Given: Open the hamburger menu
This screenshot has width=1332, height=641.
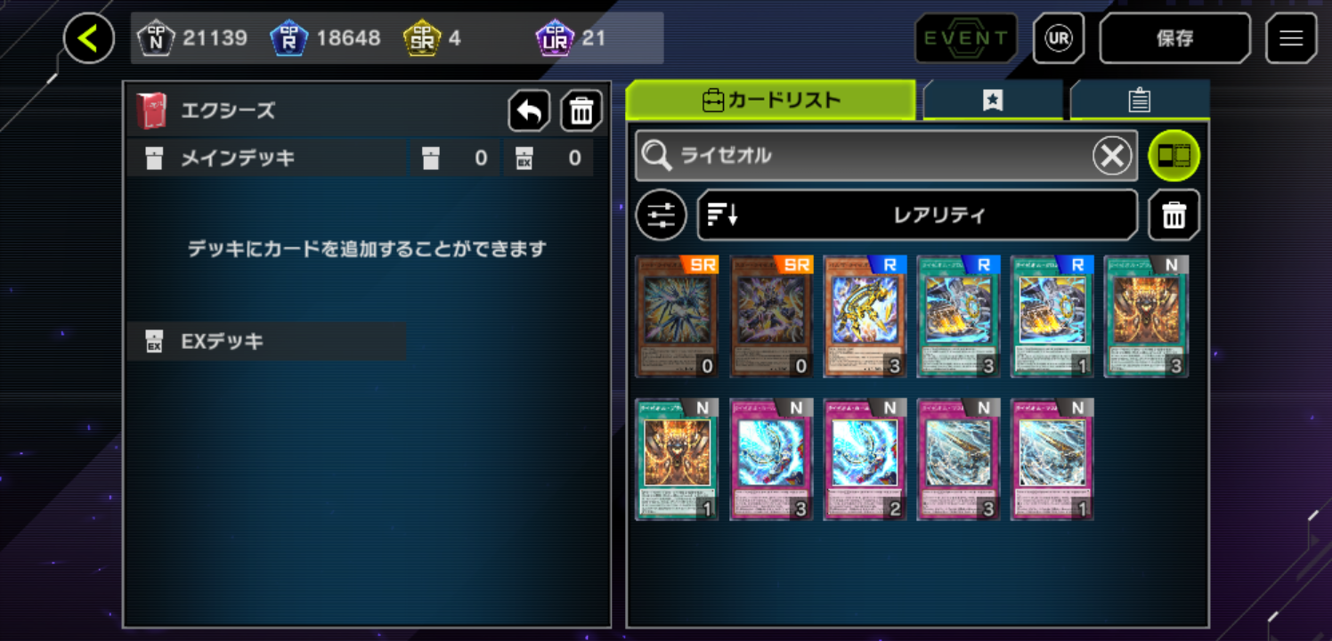Looking at the screenshot, I should 1290,38.
